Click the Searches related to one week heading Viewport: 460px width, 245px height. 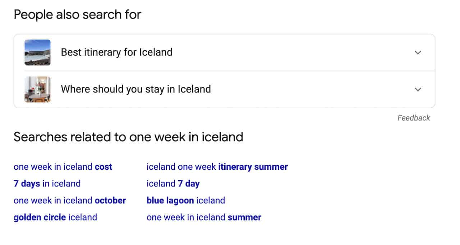coord(128,137)
